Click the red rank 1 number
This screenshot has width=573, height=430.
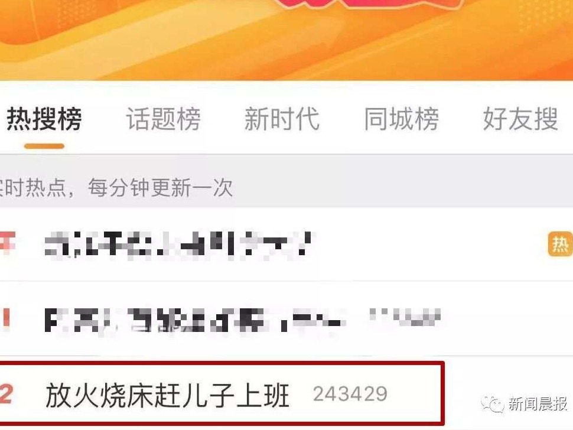[5, 318]
